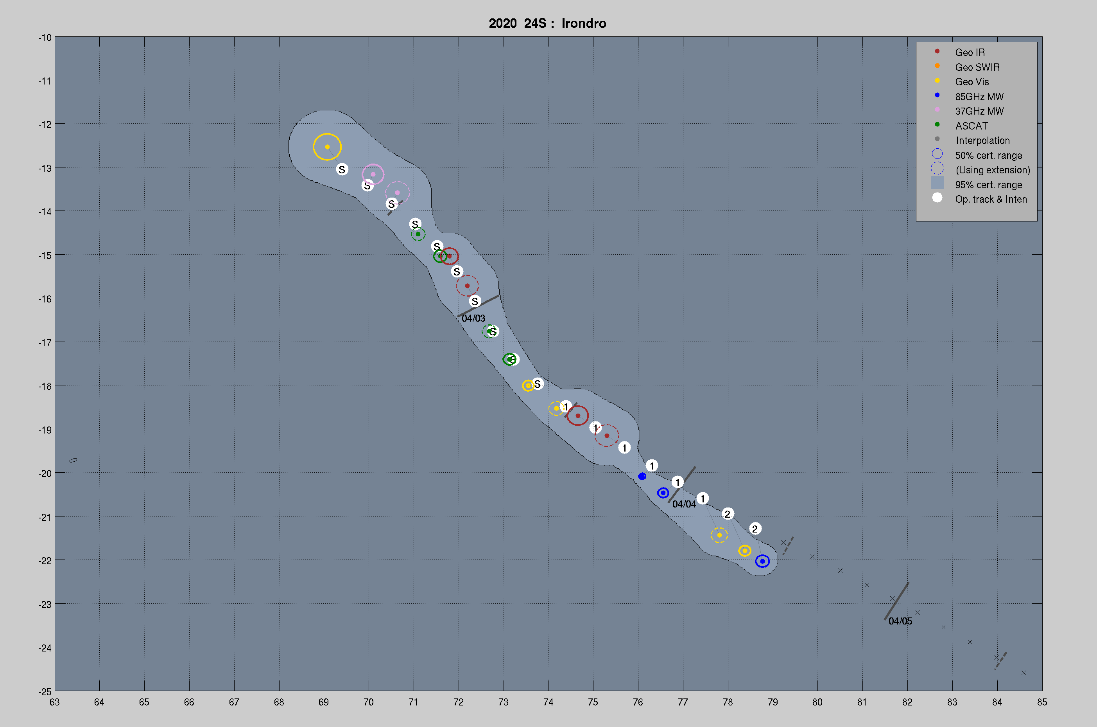The image size is (1097, 727).
Task: Click the filled blue 85GHz dot without ring
Action: click(x=642, y=476)
